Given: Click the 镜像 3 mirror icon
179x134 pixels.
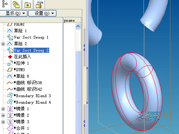Looking at the screenshot, I should click(x=10, y=122).
